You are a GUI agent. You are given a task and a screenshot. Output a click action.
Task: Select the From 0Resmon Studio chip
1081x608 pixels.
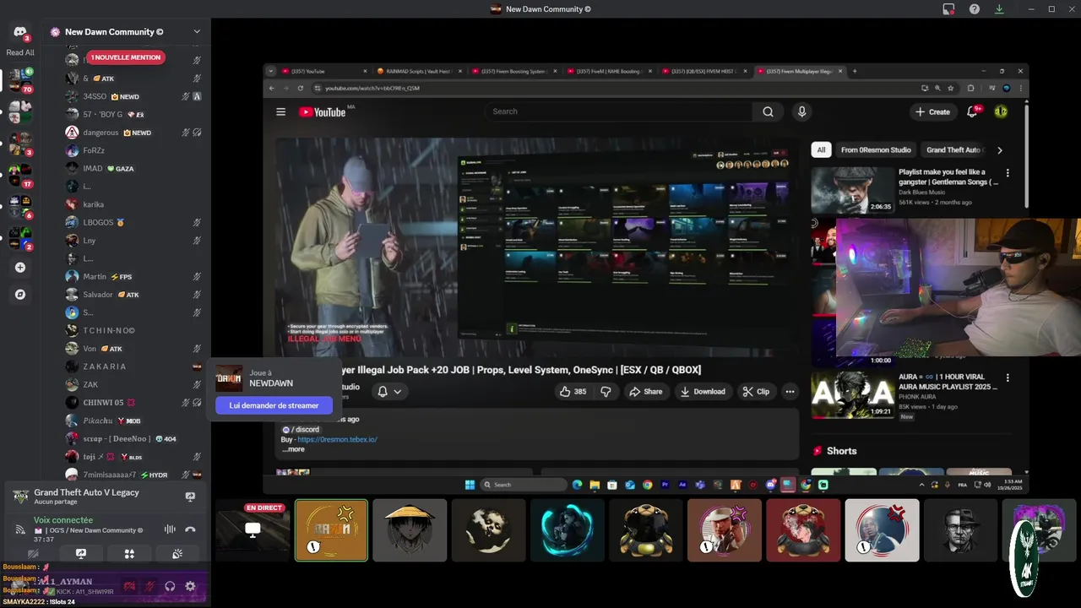876,149
